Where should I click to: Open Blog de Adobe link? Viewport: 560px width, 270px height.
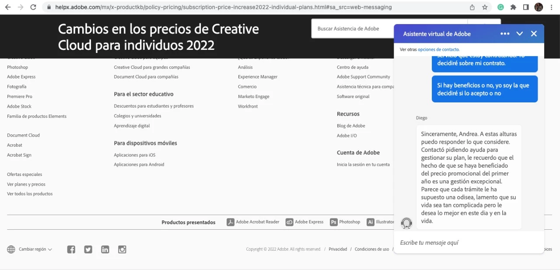click(351, 126)
